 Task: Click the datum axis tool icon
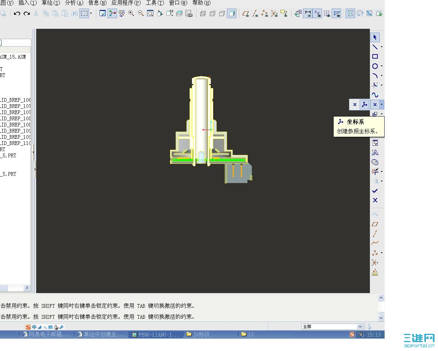click(375, 234)
